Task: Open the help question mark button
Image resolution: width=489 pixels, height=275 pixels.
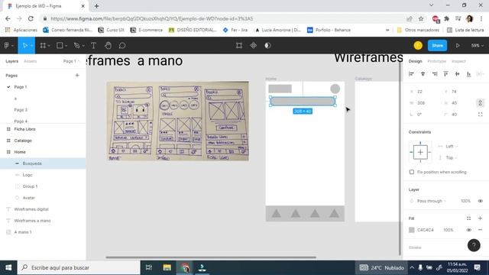Action: click(474, 245)
